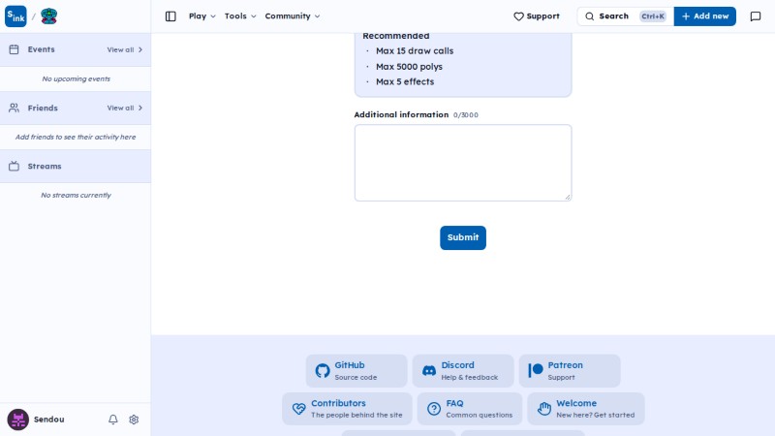775x436 pixels.
Task: Open the Community menu
Action: (293, 16)
